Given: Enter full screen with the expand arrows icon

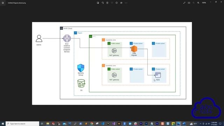Looking at the screenshot, I should coord(184,3).
